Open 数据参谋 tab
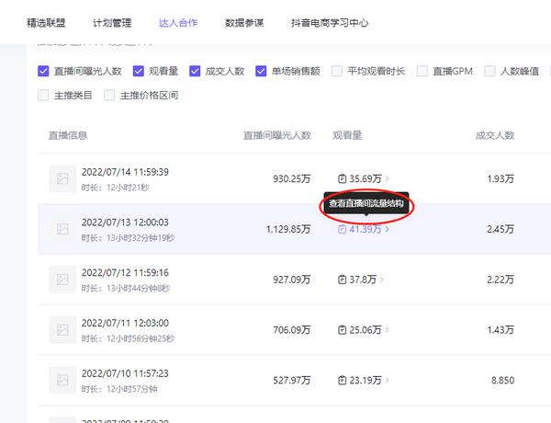The height and width of the screenshot is (423, 551). tap(244, 23)
